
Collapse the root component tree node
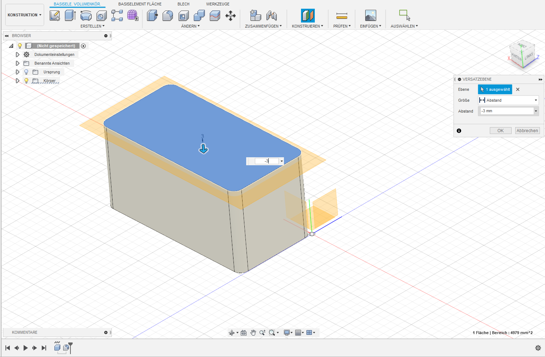pyautogui.click(x=11, y=46)
